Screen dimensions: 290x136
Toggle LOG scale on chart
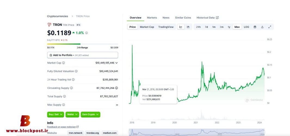[246, 27]
